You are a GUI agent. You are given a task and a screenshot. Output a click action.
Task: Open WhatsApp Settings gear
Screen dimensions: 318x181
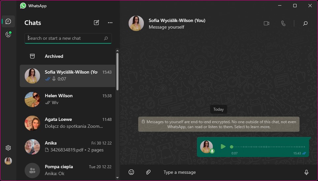coord(8,148)
